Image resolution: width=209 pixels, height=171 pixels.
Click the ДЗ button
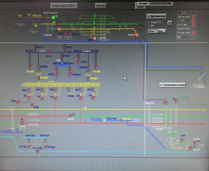pyautogui.click(x=170, y=23)
